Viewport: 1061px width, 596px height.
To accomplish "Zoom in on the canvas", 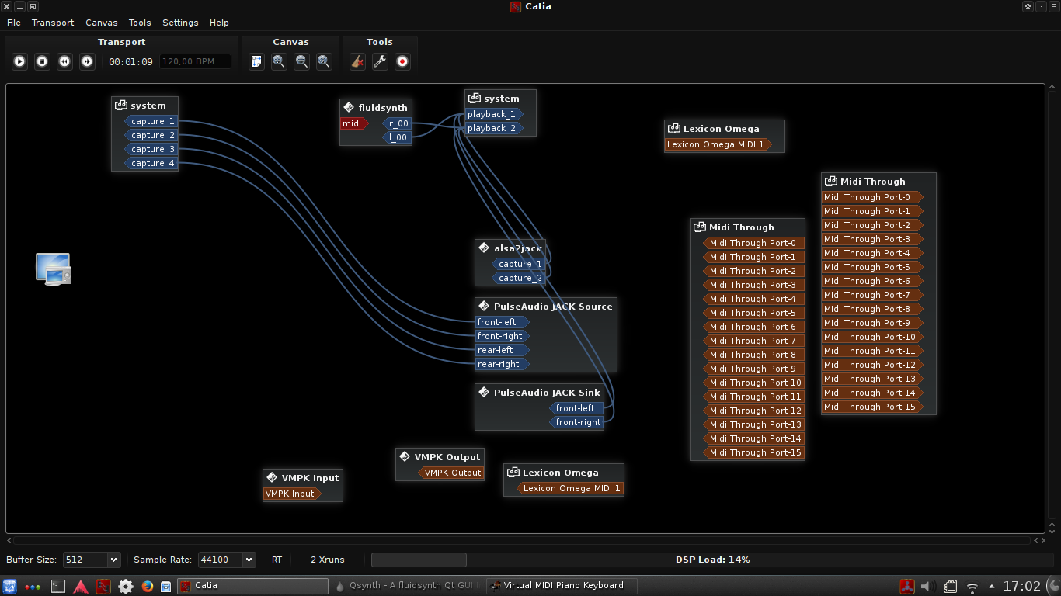I will point(279,61).
